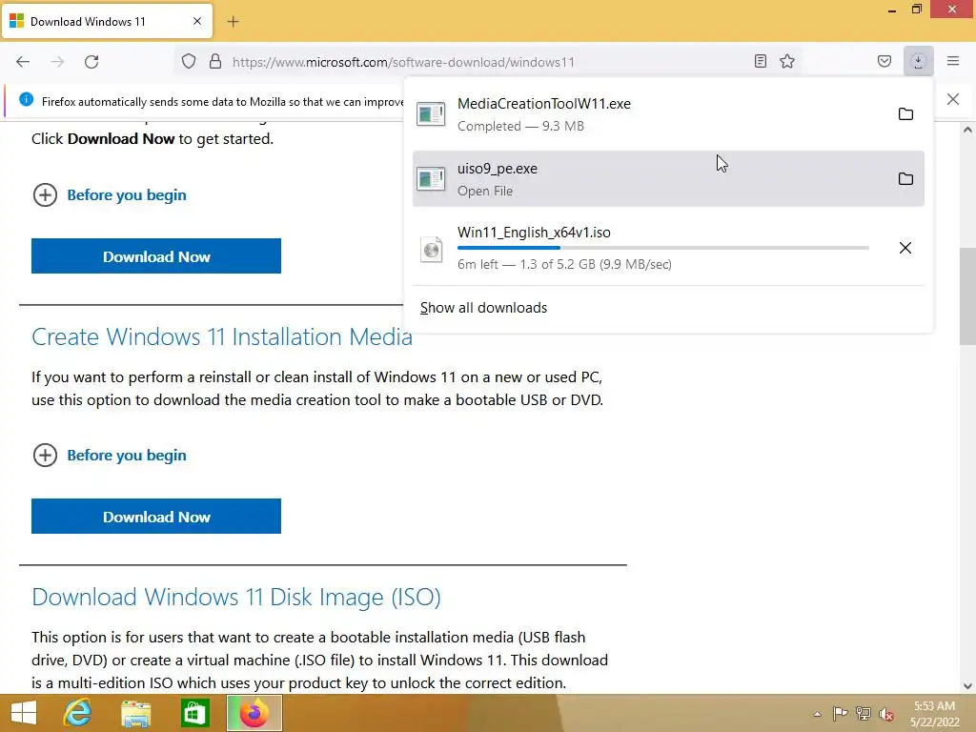
Task: Open taskbar clock and date
Action: point(935,713)
